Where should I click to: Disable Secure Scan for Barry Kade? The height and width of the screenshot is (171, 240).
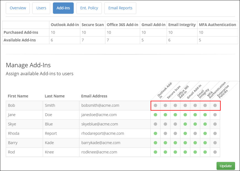click(165, 143)
